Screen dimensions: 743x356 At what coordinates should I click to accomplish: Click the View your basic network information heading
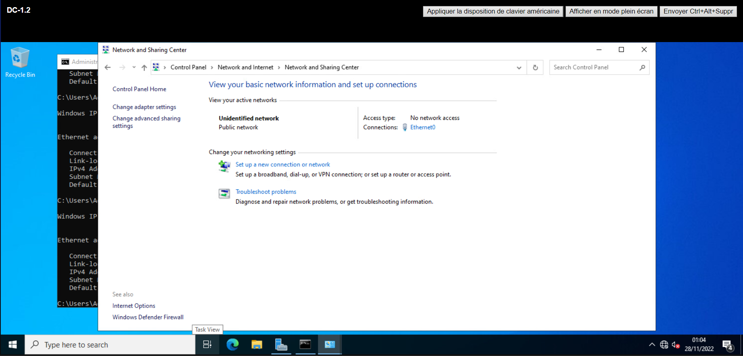pyautogui.click(x=313, y=85)
